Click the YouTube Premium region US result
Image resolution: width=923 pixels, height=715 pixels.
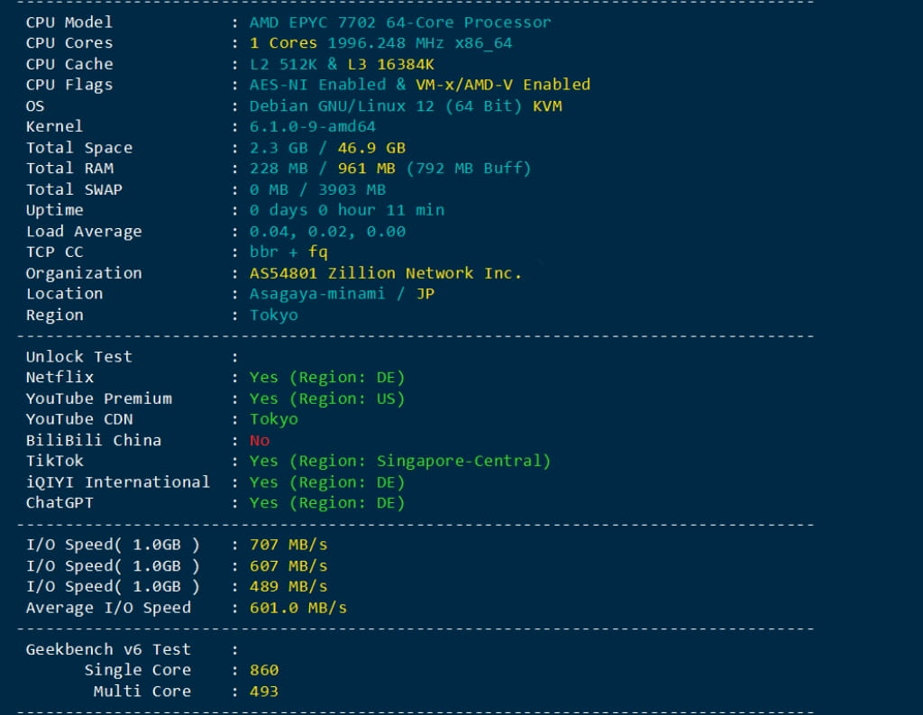point(327,399)
